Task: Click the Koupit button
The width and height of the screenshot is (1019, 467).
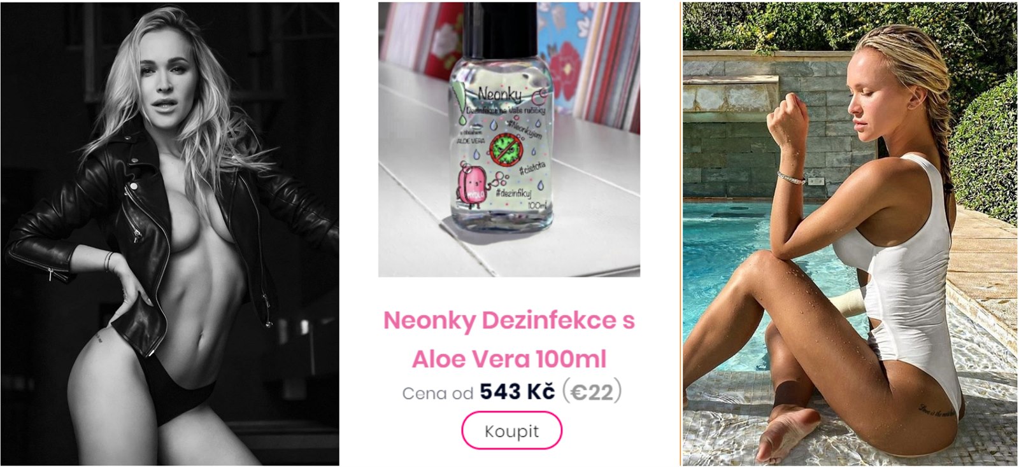Action: click(x=511, y=431)
